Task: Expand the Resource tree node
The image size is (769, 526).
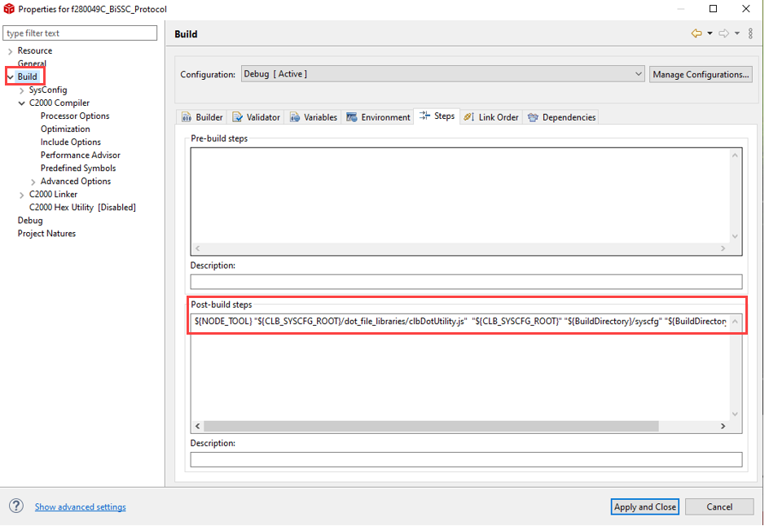Action: [10, 50]
